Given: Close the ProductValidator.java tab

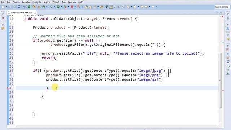Looking at the screenshot, I should click(35, 13).
